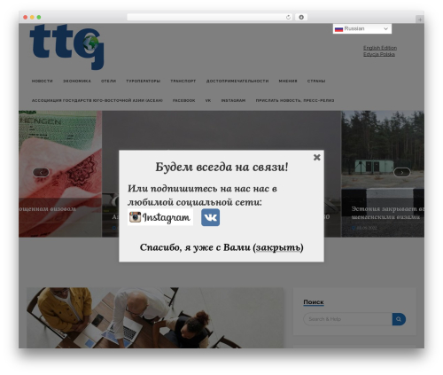Open the Russian language dropdown
The height and width of the screenshot is (375, 443).
tap(362, 28)
